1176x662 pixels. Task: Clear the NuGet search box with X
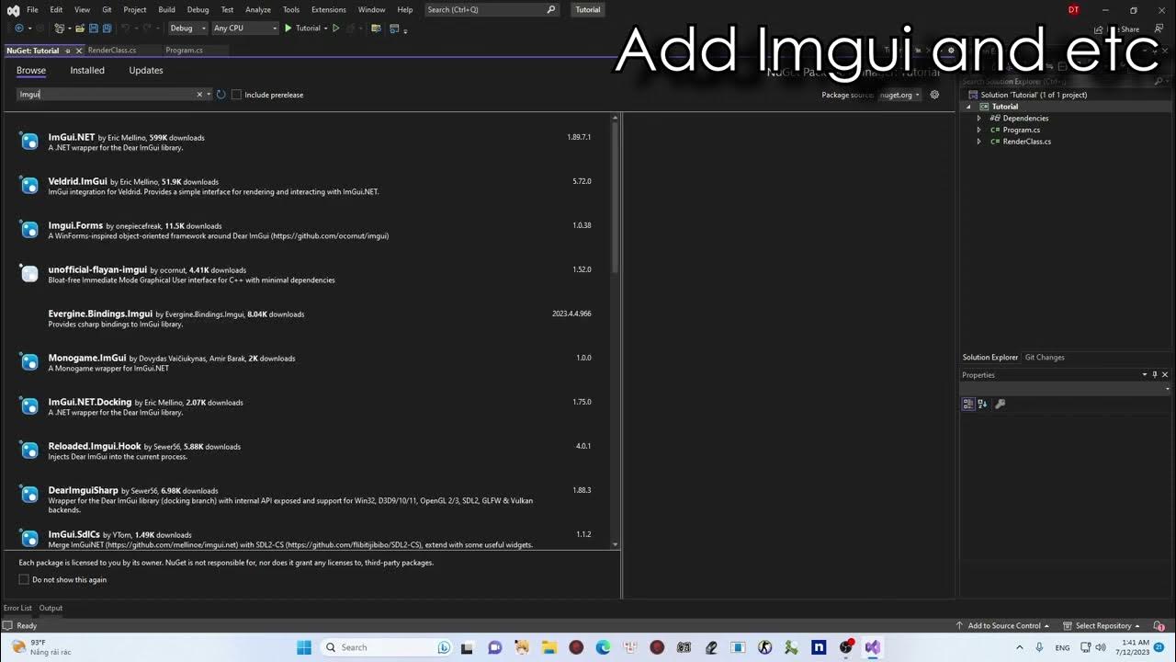(199, 95)
